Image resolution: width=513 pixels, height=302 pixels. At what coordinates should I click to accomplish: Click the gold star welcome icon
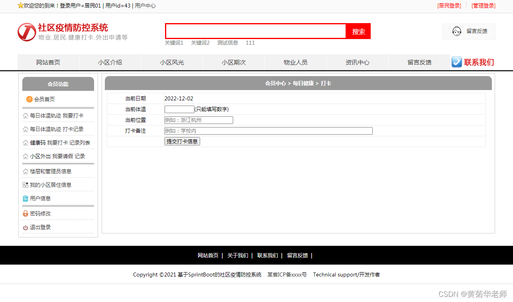[x=20, y=6]
